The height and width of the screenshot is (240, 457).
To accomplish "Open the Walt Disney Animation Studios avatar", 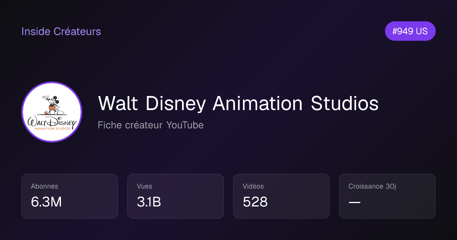I will point(52,112).
